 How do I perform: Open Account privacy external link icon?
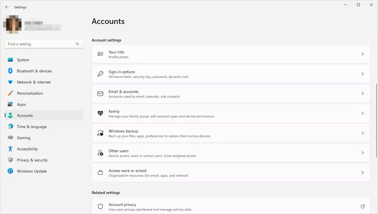coord(362,206)
